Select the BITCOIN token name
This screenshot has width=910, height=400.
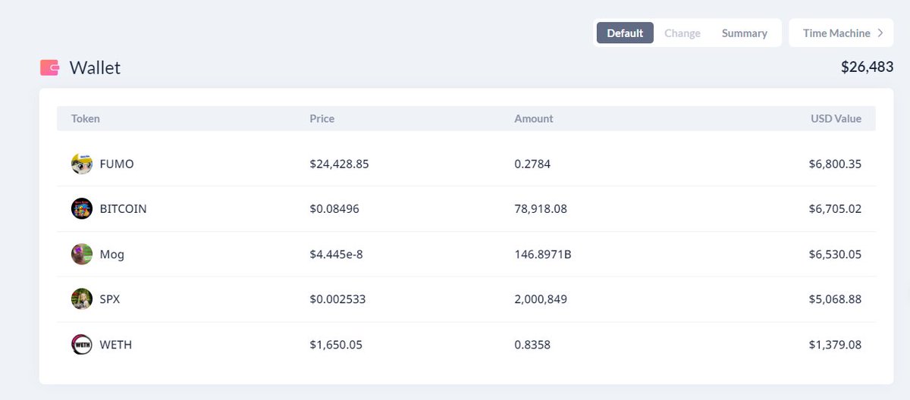[124, 209]
